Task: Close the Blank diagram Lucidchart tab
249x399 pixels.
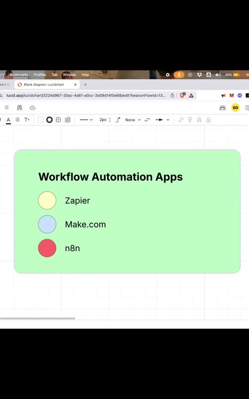Action: pos(75,84)
